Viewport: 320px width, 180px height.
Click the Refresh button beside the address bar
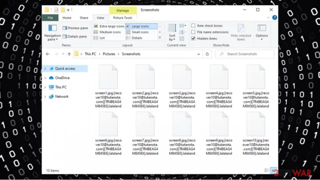(x=207, y=54)
